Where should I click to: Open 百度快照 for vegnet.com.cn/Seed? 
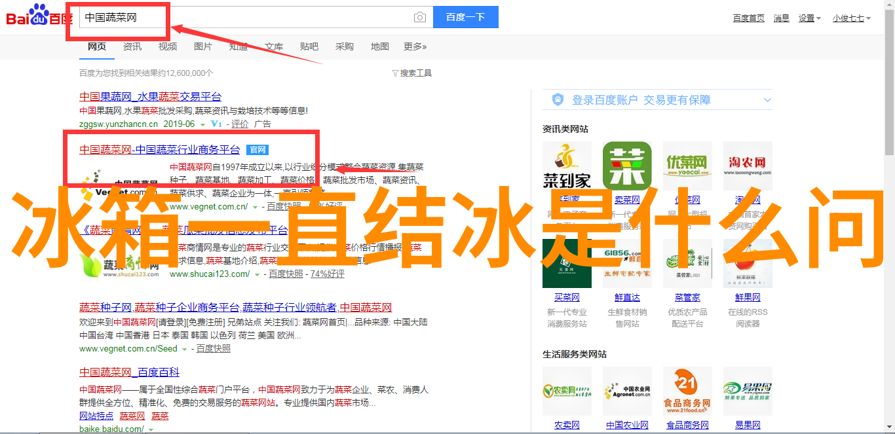click(x=214, y=349)
